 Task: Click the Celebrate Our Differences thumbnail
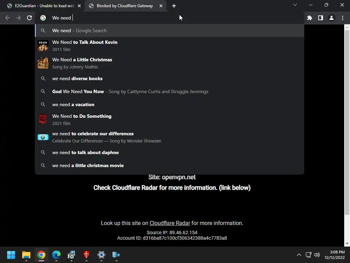[x=43, y=137]
